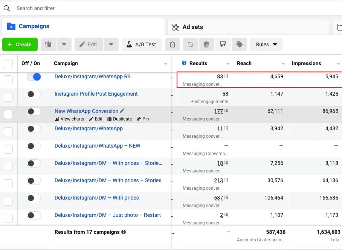Open Deluxe/Instagram/DM – Just photo – Restart link
The image size is (342, 250).
tap(107, 215)
